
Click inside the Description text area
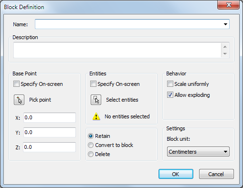pyautogui.click(x=117, y=50)
